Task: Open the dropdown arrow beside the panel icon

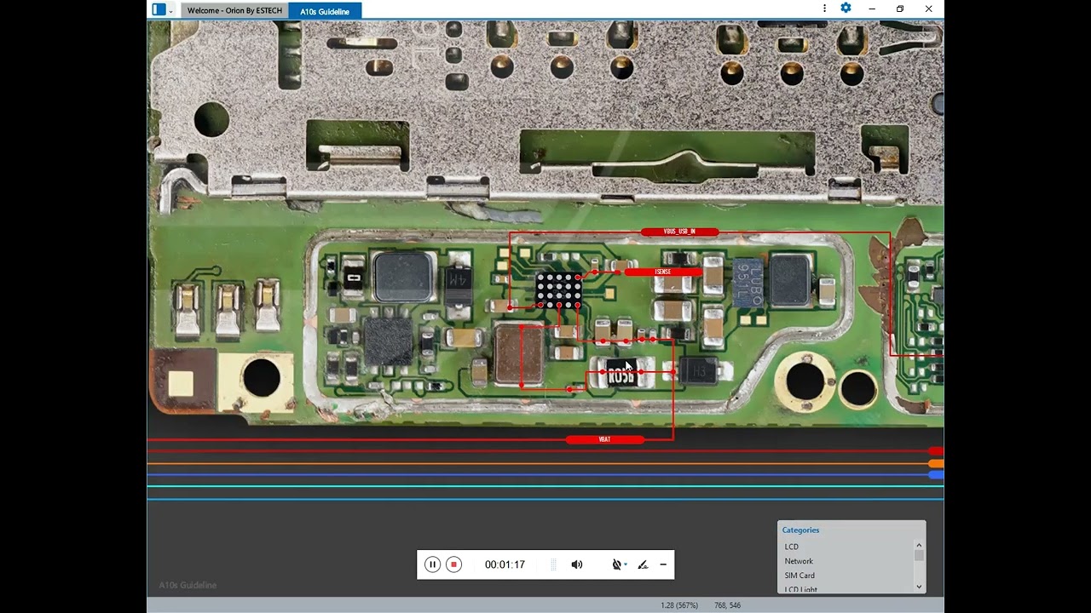Action: (x=171, y=10)
